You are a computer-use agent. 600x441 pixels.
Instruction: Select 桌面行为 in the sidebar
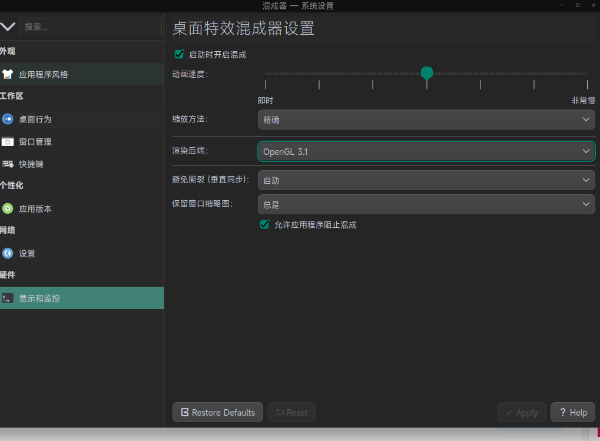coord(35,119)
